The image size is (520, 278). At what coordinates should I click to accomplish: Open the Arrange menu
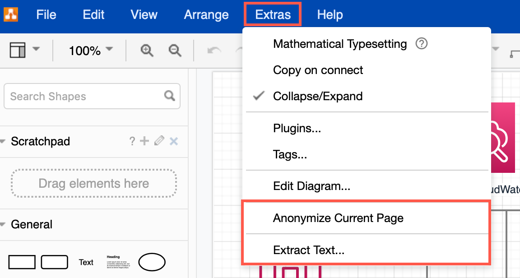206,14
